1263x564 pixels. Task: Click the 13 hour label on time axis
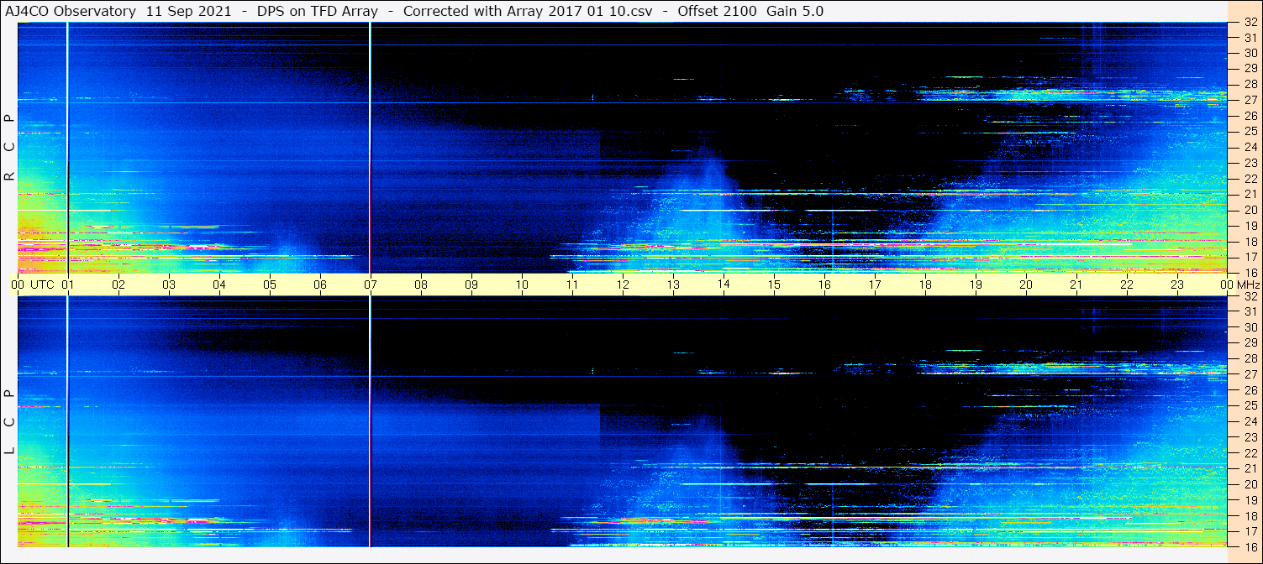(x=673, y=285)
